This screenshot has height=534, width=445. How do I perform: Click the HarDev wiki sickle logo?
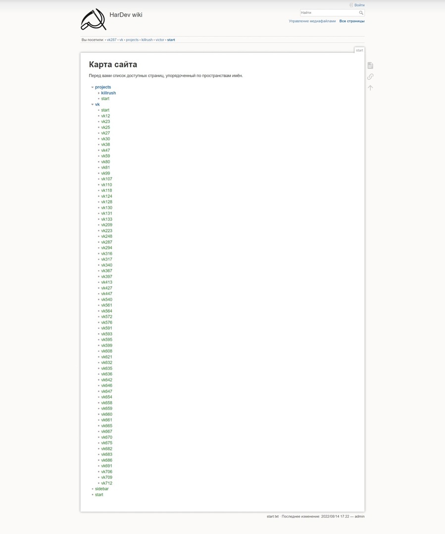tap(94, 19)
